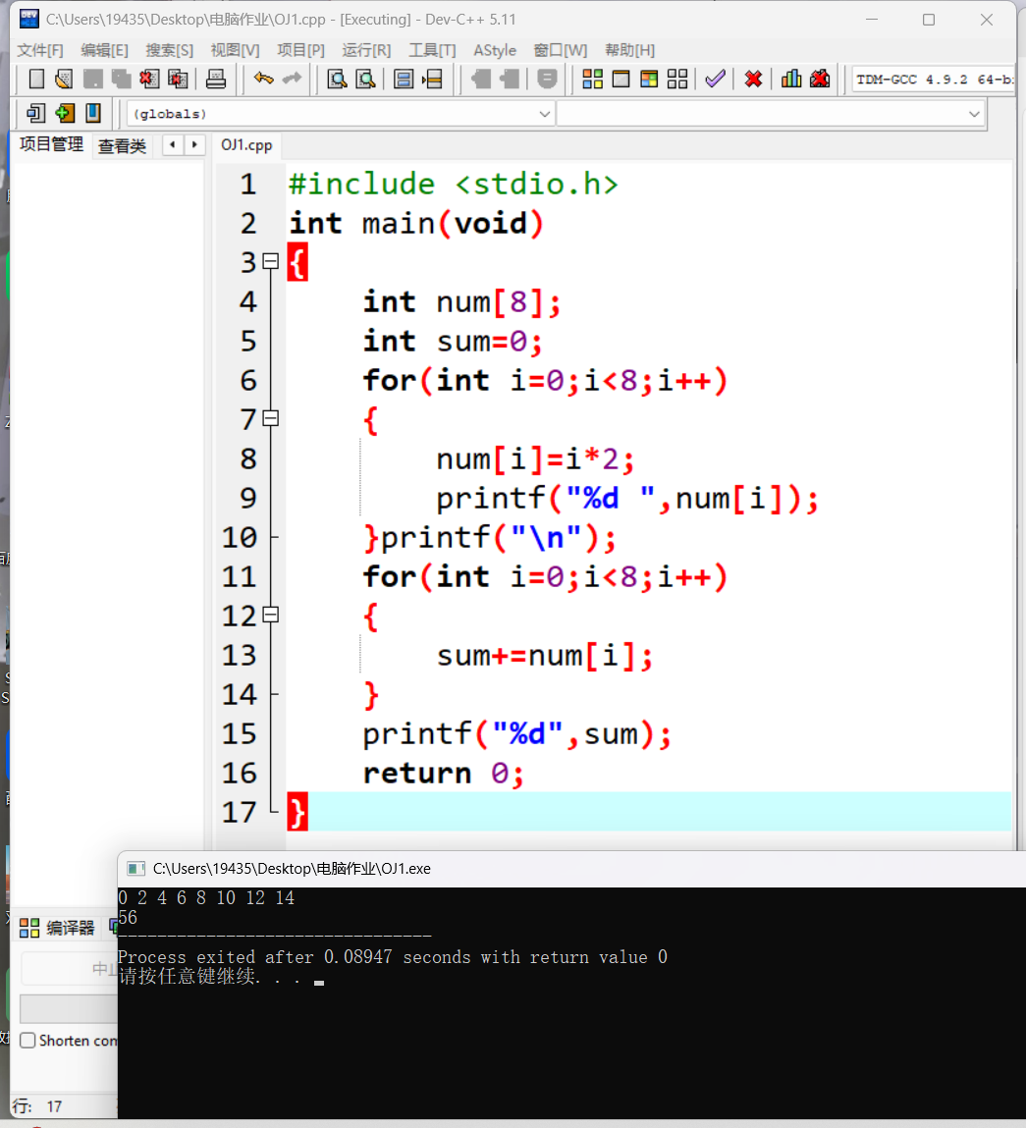Click the New file toolbar icon

(36, 80)
